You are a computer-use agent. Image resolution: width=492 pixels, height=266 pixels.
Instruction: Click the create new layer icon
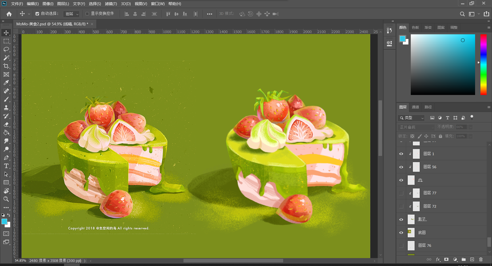(x=472, y=259)
